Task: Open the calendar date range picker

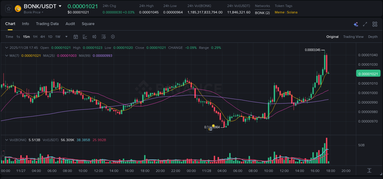Action: (x=76, y=37)
